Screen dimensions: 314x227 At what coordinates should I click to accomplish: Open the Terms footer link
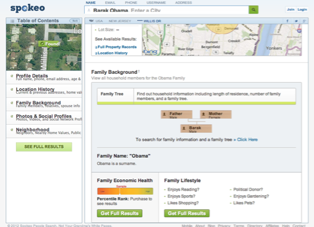[x=239, y=226]
